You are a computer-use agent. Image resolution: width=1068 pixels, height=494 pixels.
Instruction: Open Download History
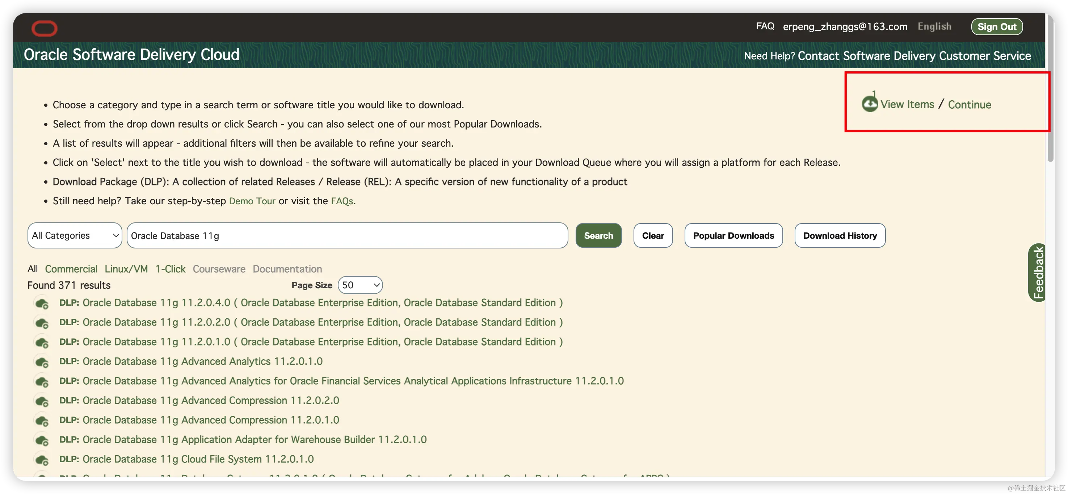click(840, 236)
